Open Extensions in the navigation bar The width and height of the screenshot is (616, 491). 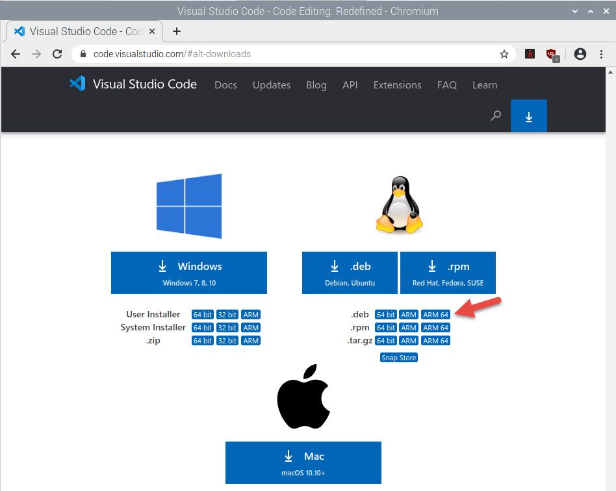tap(397, 85)
